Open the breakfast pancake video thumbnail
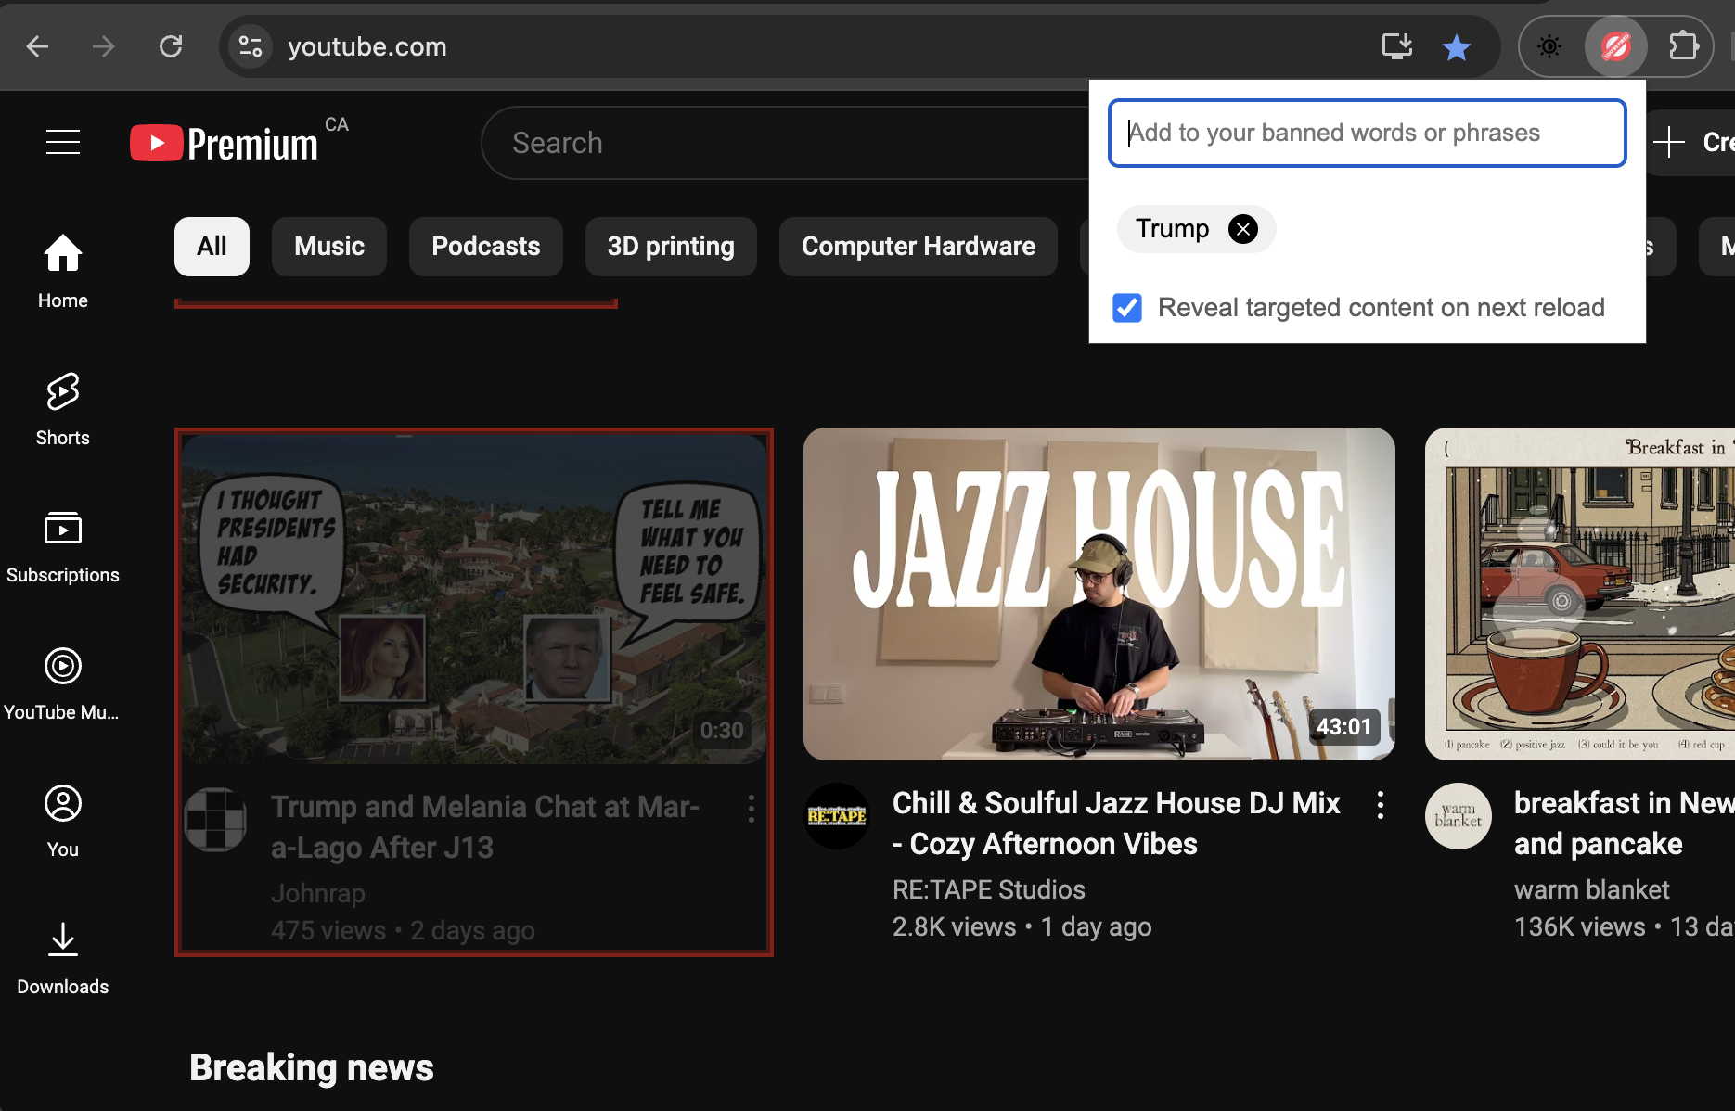Viewport: 1735px width, 1111px height. (1580, 594)
